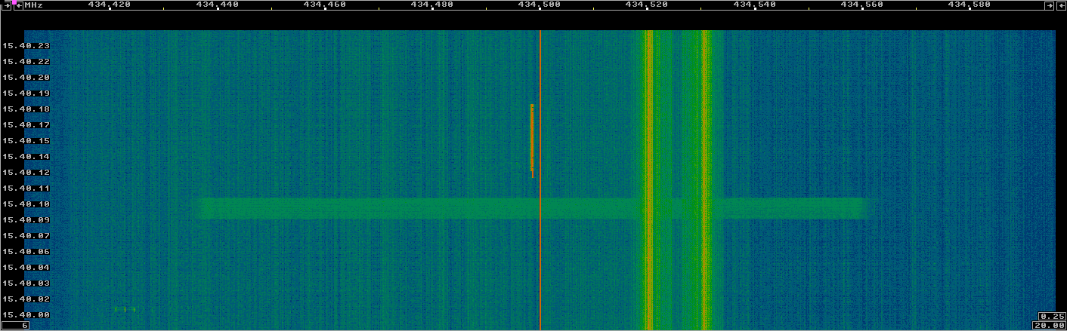This screenshot has height=331, width=1067.
Task: Click the 15.40.07 time label
Action: (x=26, y=235)
